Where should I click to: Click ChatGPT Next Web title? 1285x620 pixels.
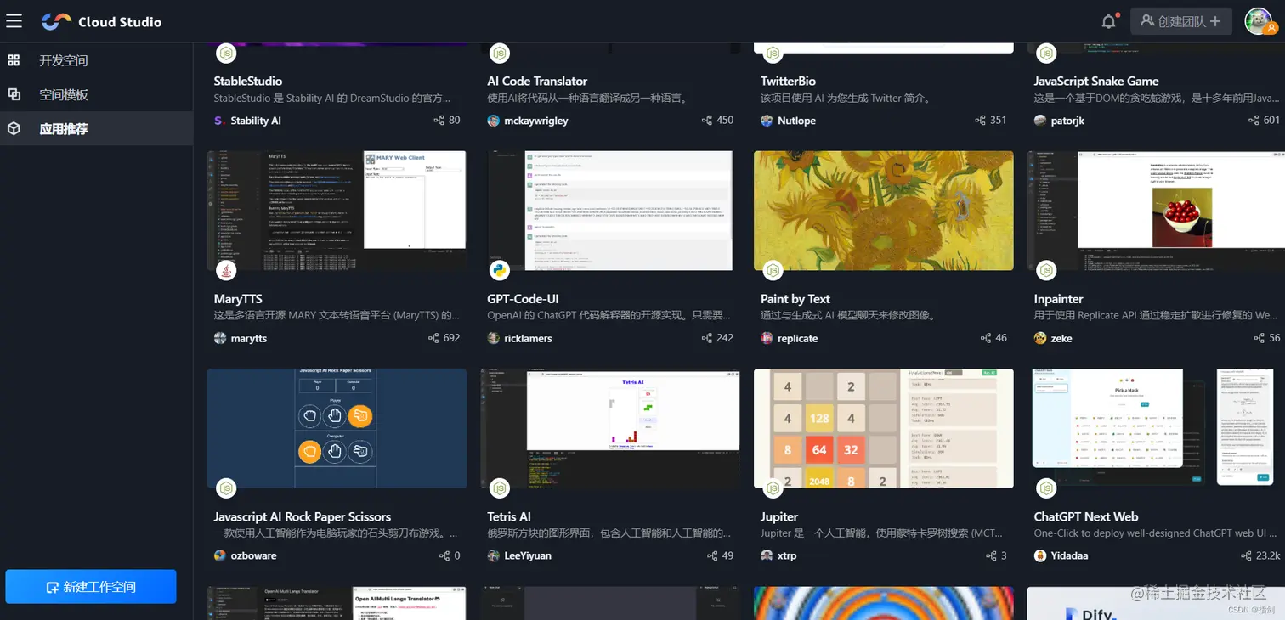point(1086,516)
